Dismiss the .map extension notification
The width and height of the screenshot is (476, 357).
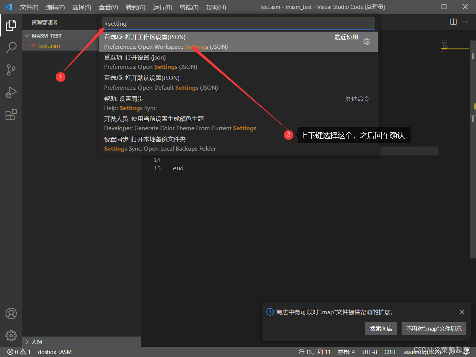[x=461, y=312]
